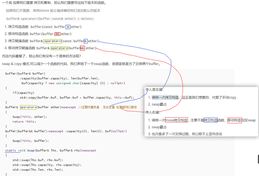The height and width of the screenshot is (176, 259).
Task: Click the code ":capacity(buffer.capacity), len(buffer.len),"
Action: tap(60, 78)
